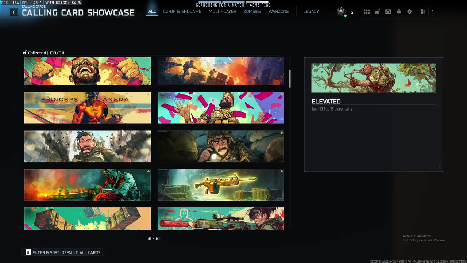This screenshot has height=263, width=467.
Task: Open the notifications bell
Action: [x=399, y=12]
